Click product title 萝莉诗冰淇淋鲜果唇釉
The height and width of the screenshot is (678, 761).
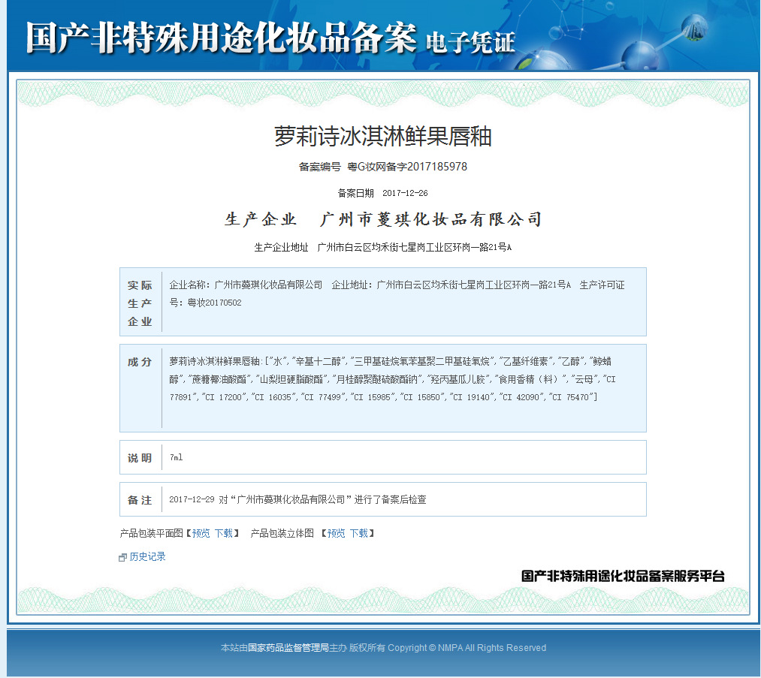pos(383,137)
